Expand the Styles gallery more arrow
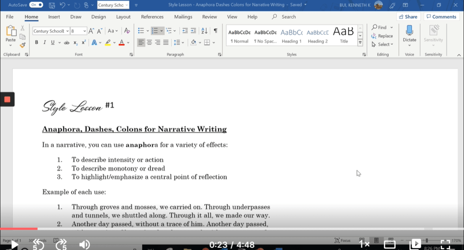464x250 pixels. click(x=360, y=42)
